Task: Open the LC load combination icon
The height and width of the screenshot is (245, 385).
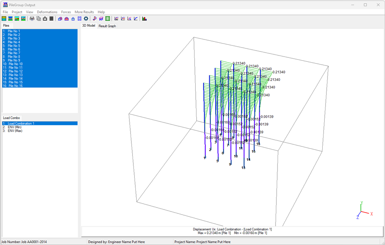Action: 23,19
